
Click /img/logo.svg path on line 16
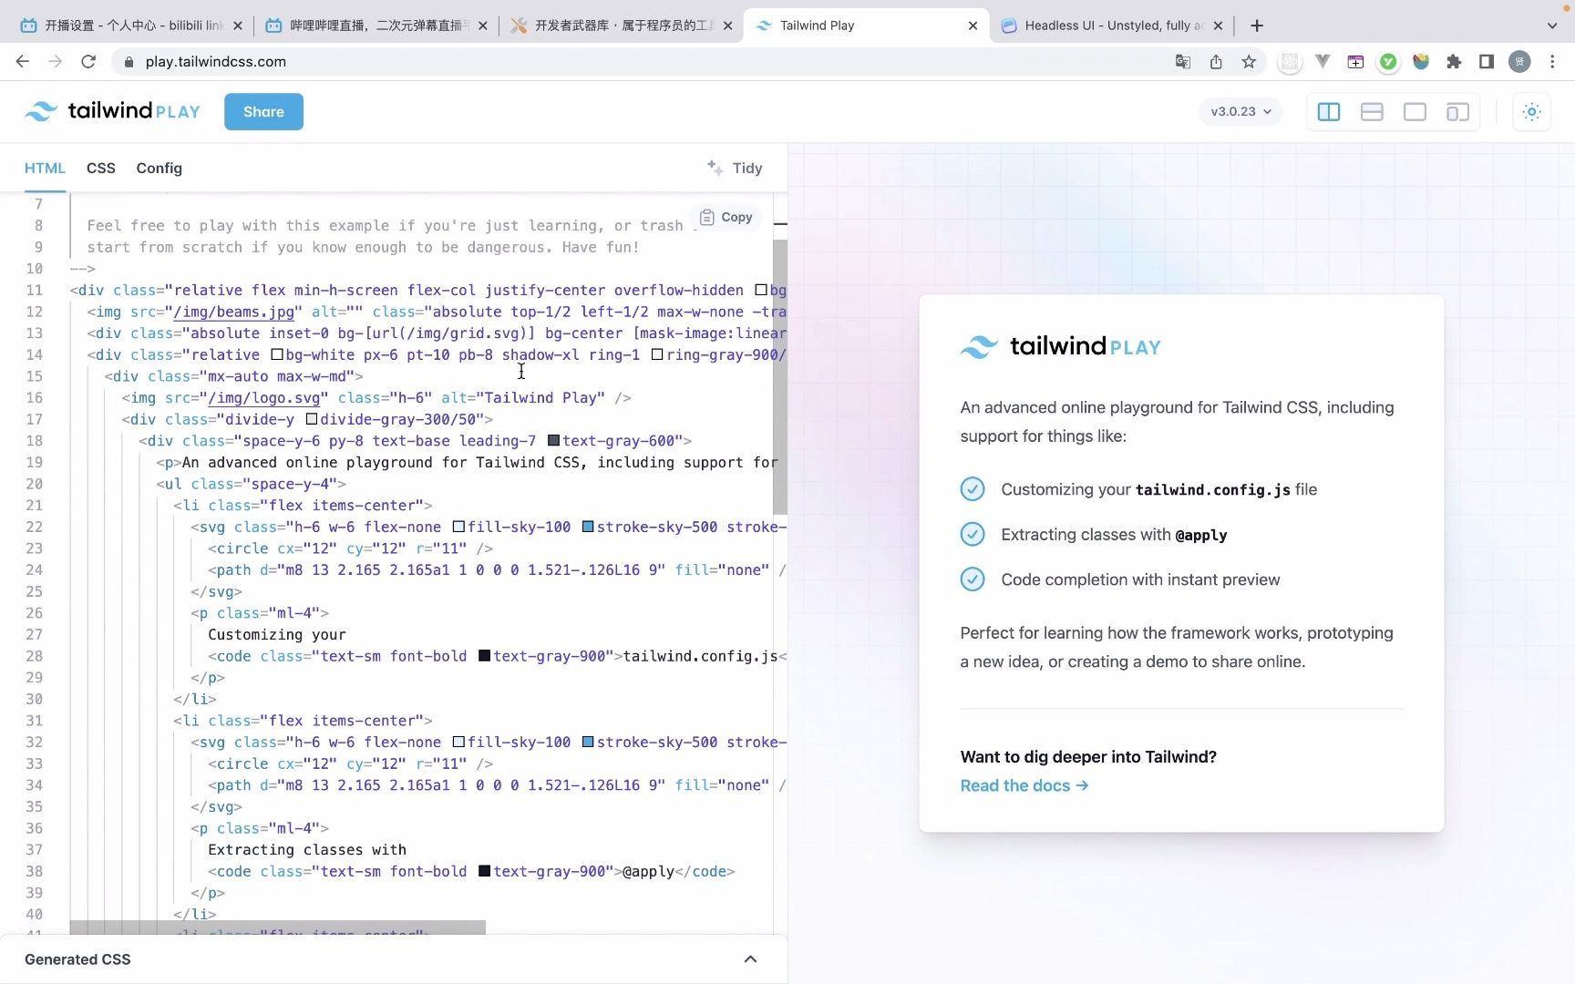tap(263, 398)
